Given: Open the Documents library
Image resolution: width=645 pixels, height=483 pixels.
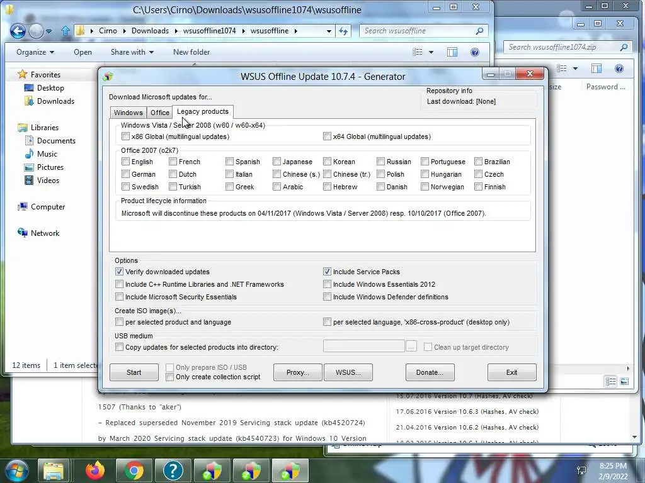Looking at the screenshot, I should pos(56,140).
